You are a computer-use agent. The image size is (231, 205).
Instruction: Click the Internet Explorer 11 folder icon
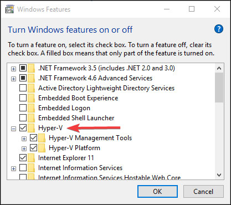pyautogui.click(x=32, y=158)
